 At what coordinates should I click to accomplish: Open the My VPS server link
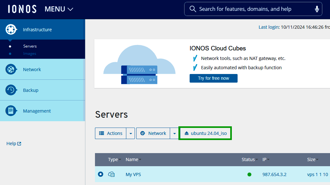tap(133, 174)
